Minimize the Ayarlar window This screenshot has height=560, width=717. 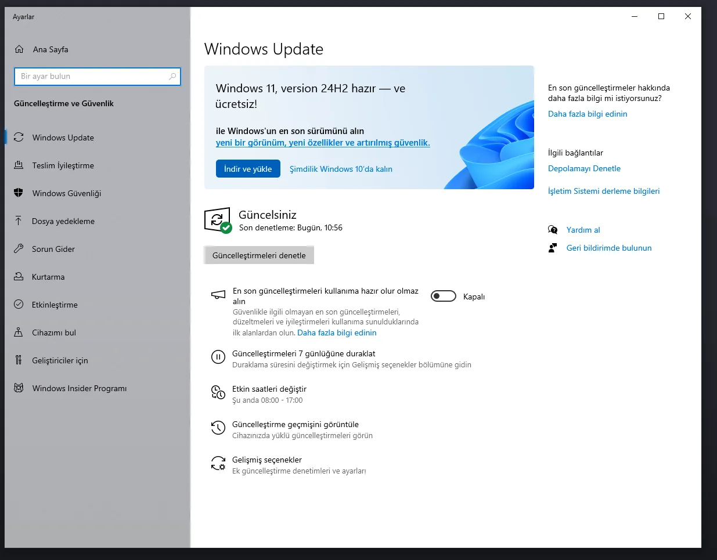pyautogui.click(x=635, y=16)
